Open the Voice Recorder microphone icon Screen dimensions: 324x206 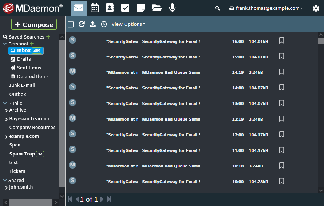172,8
